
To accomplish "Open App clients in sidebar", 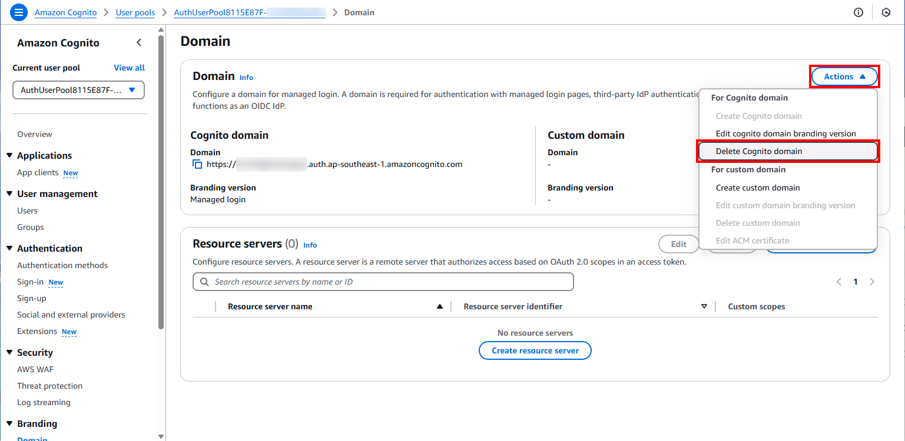I will click(x=38, y=172).
